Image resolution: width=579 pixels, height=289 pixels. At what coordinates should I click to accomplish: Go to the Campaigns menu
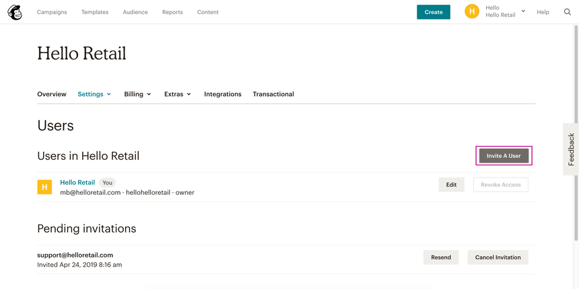coord(52,12)
